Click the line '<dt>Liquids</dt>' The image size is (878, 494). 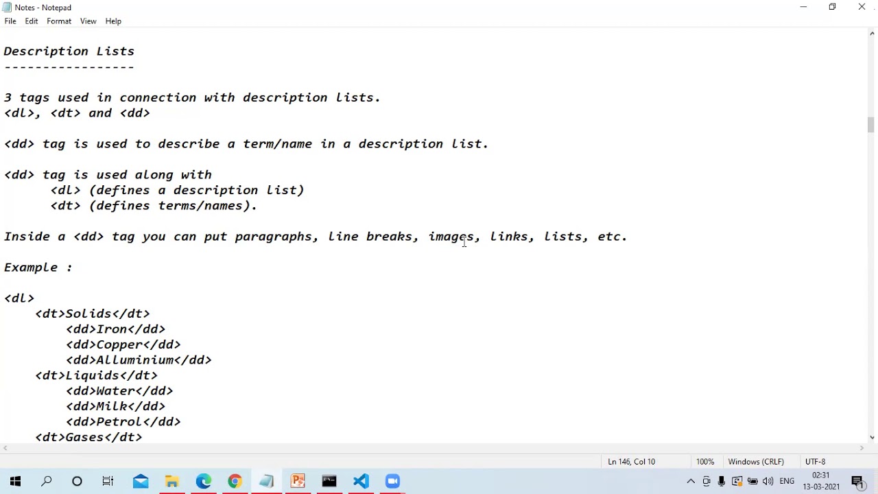pyautogui.click(x=97, y=375)
